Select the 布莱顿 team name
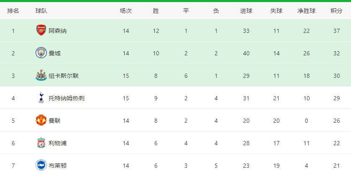This screenshot has height=176, width=351. [58, 166]
